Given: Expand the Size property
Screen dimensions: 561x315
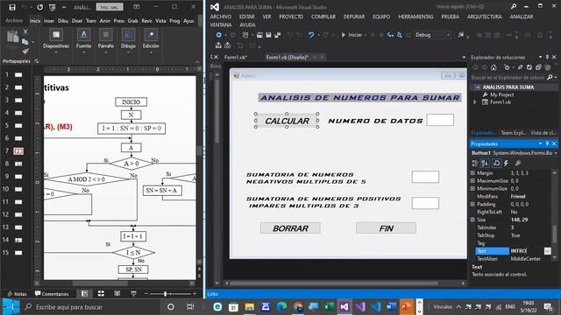Looking at the screenshot, I should 472,220.
